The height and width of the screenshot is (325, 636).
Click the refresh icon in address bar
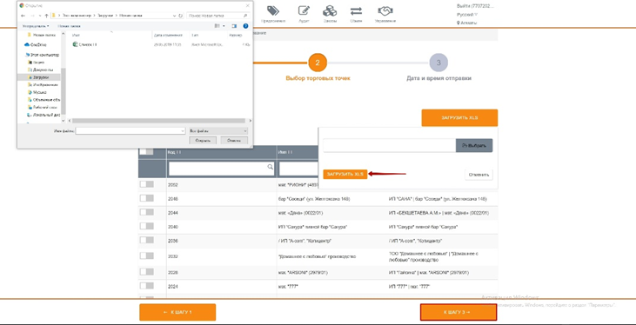180,16
